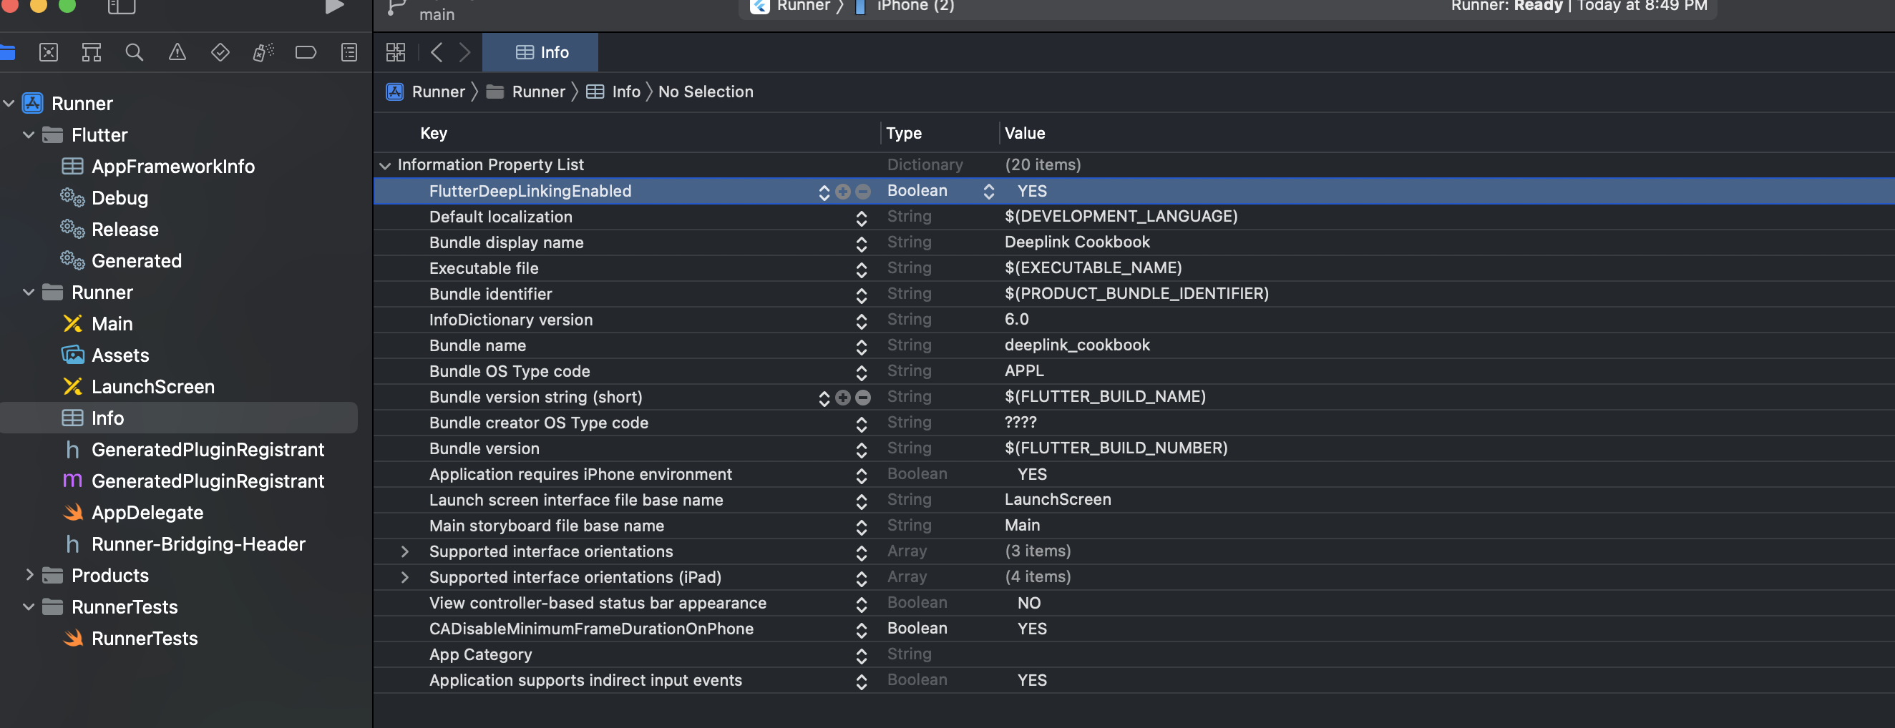The width and height of the screenshot is (1895, 728).
Task: Expand Supported interface orientations array
Action: tap(404, 551)
